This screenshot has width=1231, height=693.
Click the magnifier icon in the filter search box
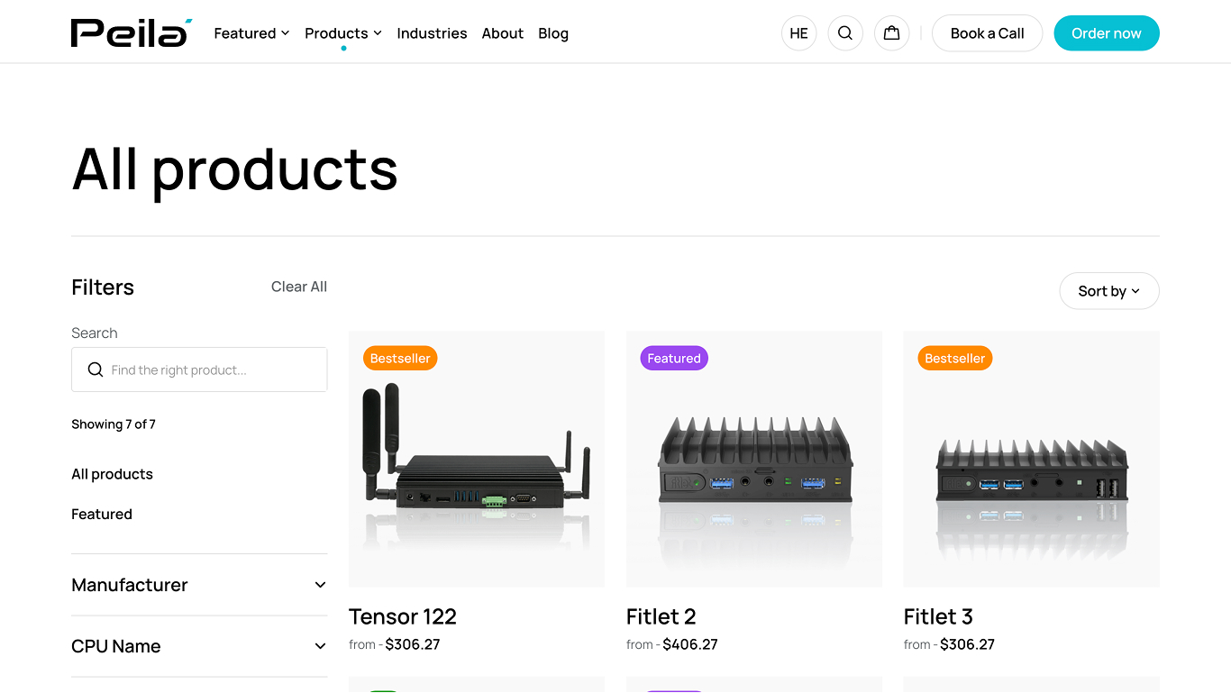coord(95,369)
